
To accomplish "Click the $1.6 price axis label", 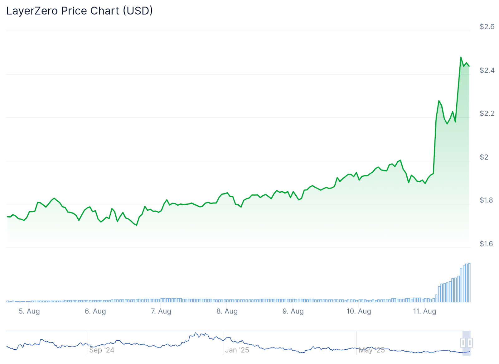I will tap(486, 244).
